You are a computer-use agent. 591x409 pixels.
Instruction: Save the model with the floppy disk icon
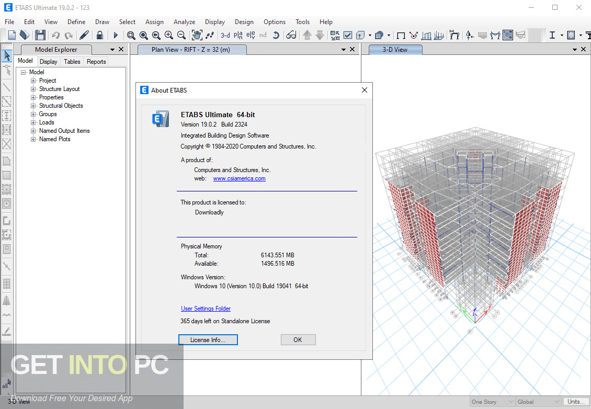tap(40, 35)
